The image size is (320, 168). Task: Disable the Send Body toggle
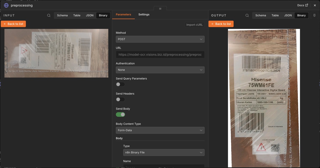tap(121, 114)
